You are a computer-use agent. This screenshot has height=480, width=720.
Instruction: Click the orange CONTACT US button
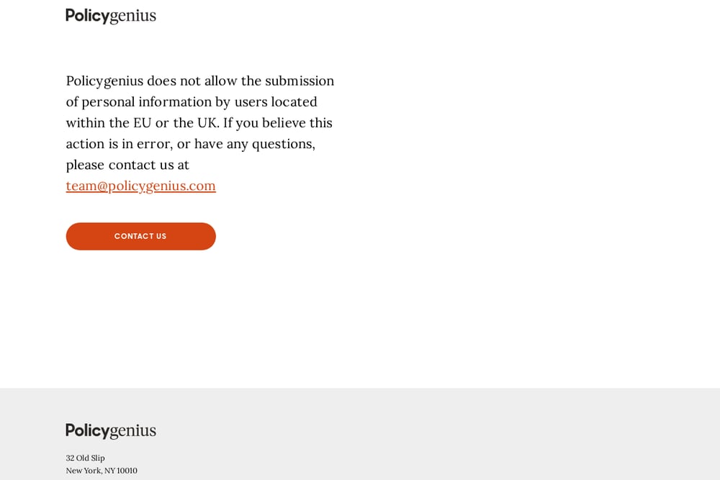140,236
